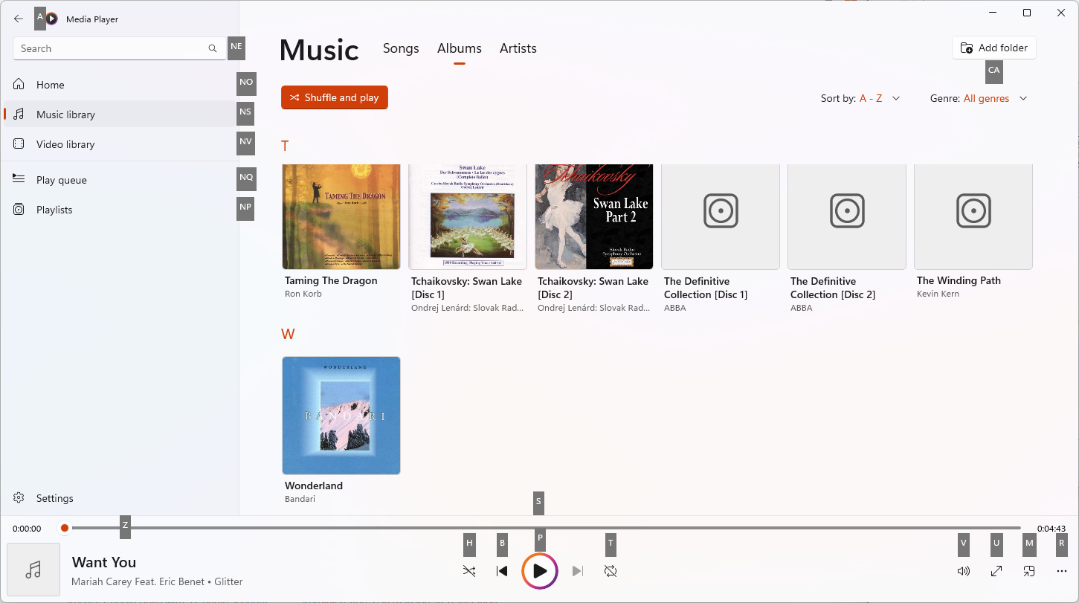Skip to the previous track
Image resolution: width=1079 pixels, height=603 pixels.
(502, 571)
